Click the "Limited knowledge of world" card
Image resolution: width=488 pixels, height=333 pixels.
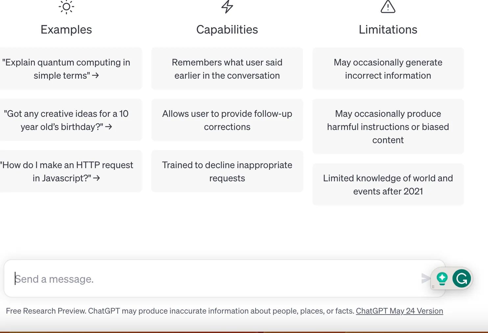[x=388, y=185]
